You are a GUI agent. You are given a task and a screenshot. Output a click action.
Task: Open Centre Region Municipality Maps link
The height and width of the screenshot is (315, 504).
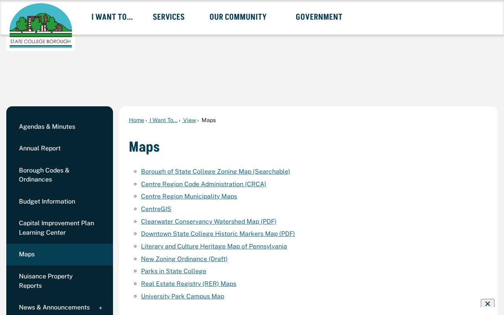coord(189,196)
